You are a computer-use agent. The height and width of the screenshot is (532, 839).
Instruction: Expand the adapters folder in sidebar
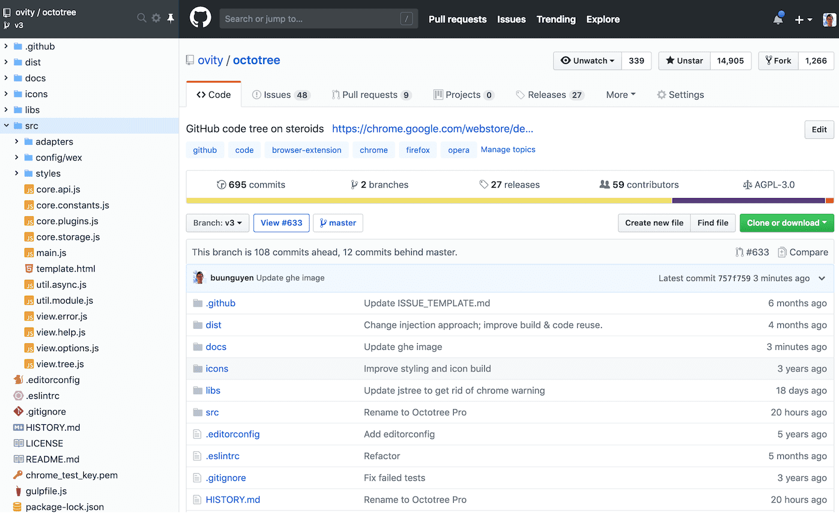pyautogui.click(x=17, y=141)
